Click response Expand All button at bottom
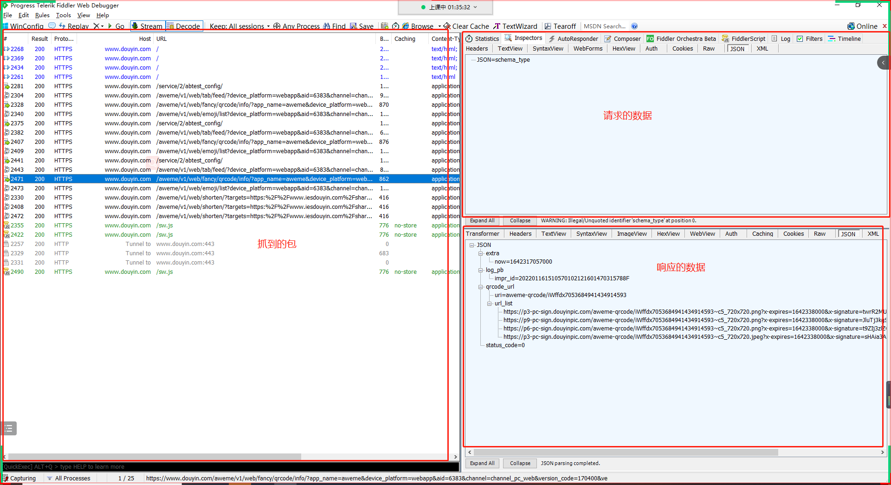Screen dimensions: 891x485 coord(482,463)
